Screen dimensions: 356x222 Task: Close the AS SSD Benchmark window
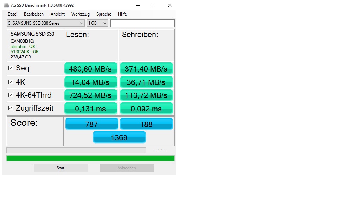pos(170,5)
